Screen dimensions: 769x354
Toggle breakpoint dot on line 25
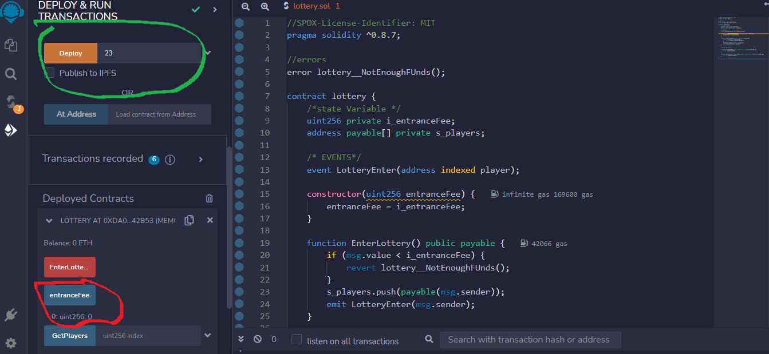239,316
